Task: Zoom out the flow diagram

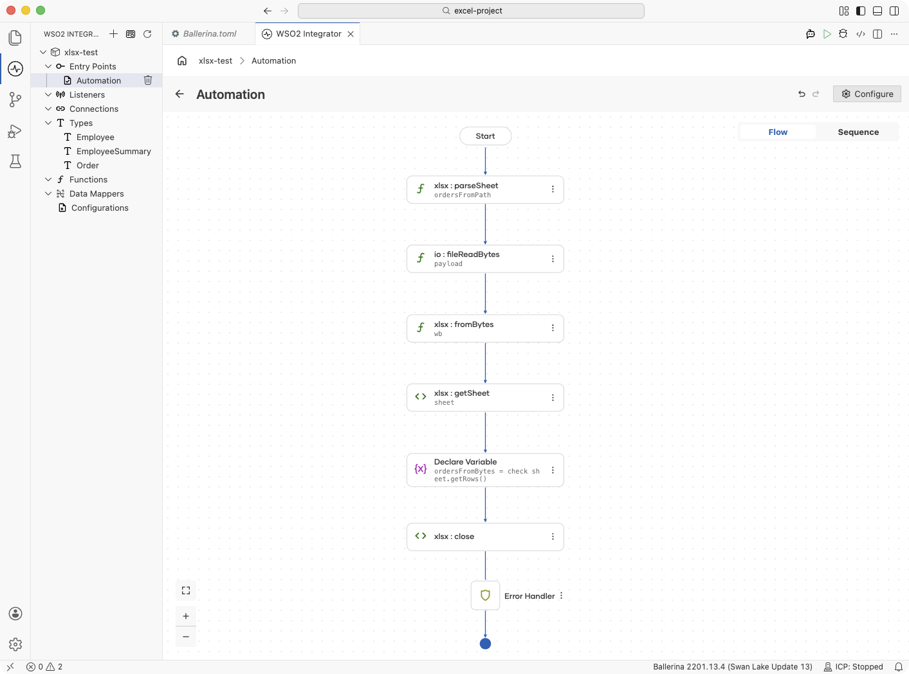Action: coord(186,637)
